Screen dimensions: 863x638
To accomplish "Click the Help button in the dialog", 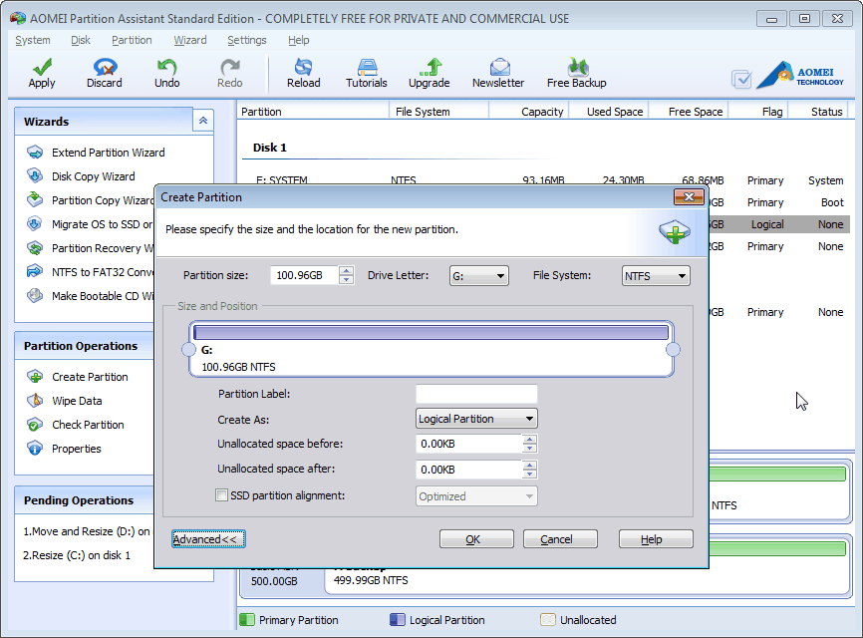I will pyautogui.click(x=656, y=539).
